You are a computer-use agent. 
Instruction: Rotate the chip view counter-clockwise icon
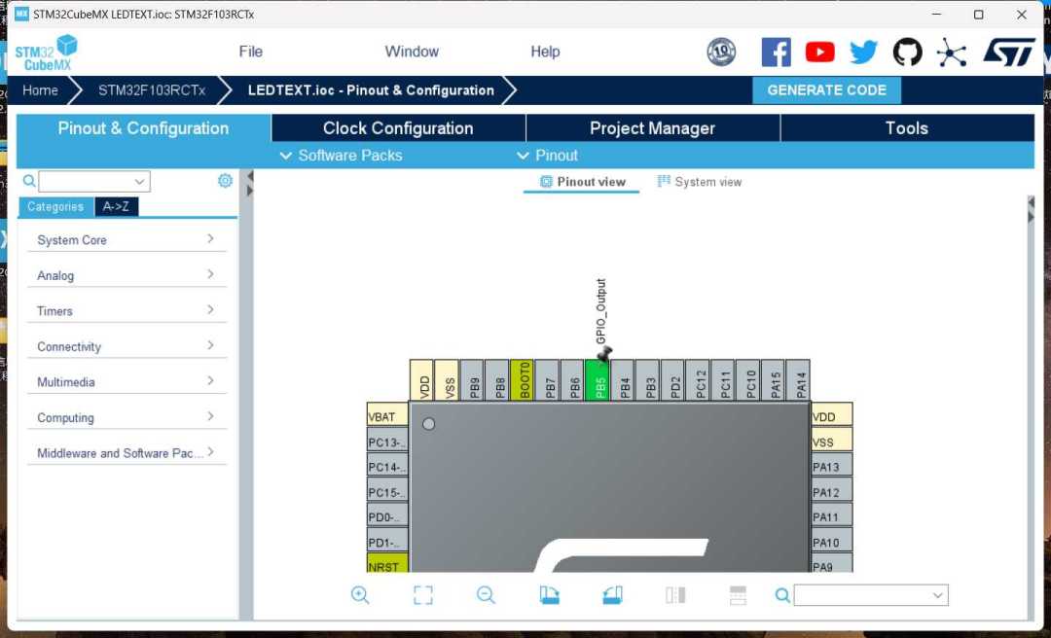click(x=612, y=594)
